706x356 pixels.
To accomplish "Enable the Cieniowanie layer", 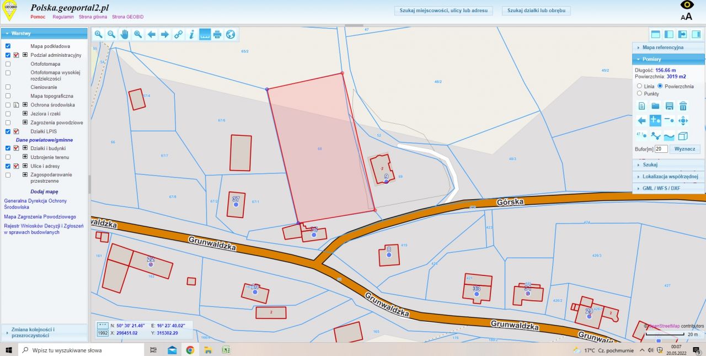I will (x=8, y=87).
